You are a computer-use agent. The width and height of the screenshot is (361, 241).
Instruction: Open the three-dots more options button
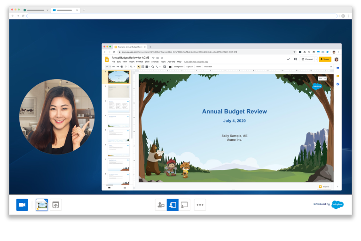pyautogui.click(x=200, y=205)
